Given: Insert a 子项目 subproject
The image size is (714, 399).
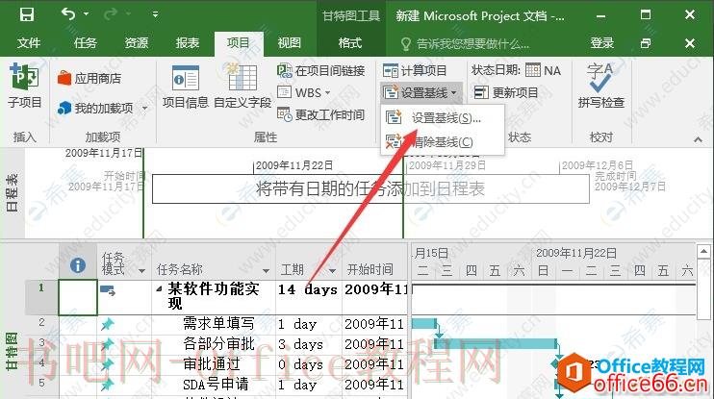Looking at the screenshot, I should click(x=25, y=86).
